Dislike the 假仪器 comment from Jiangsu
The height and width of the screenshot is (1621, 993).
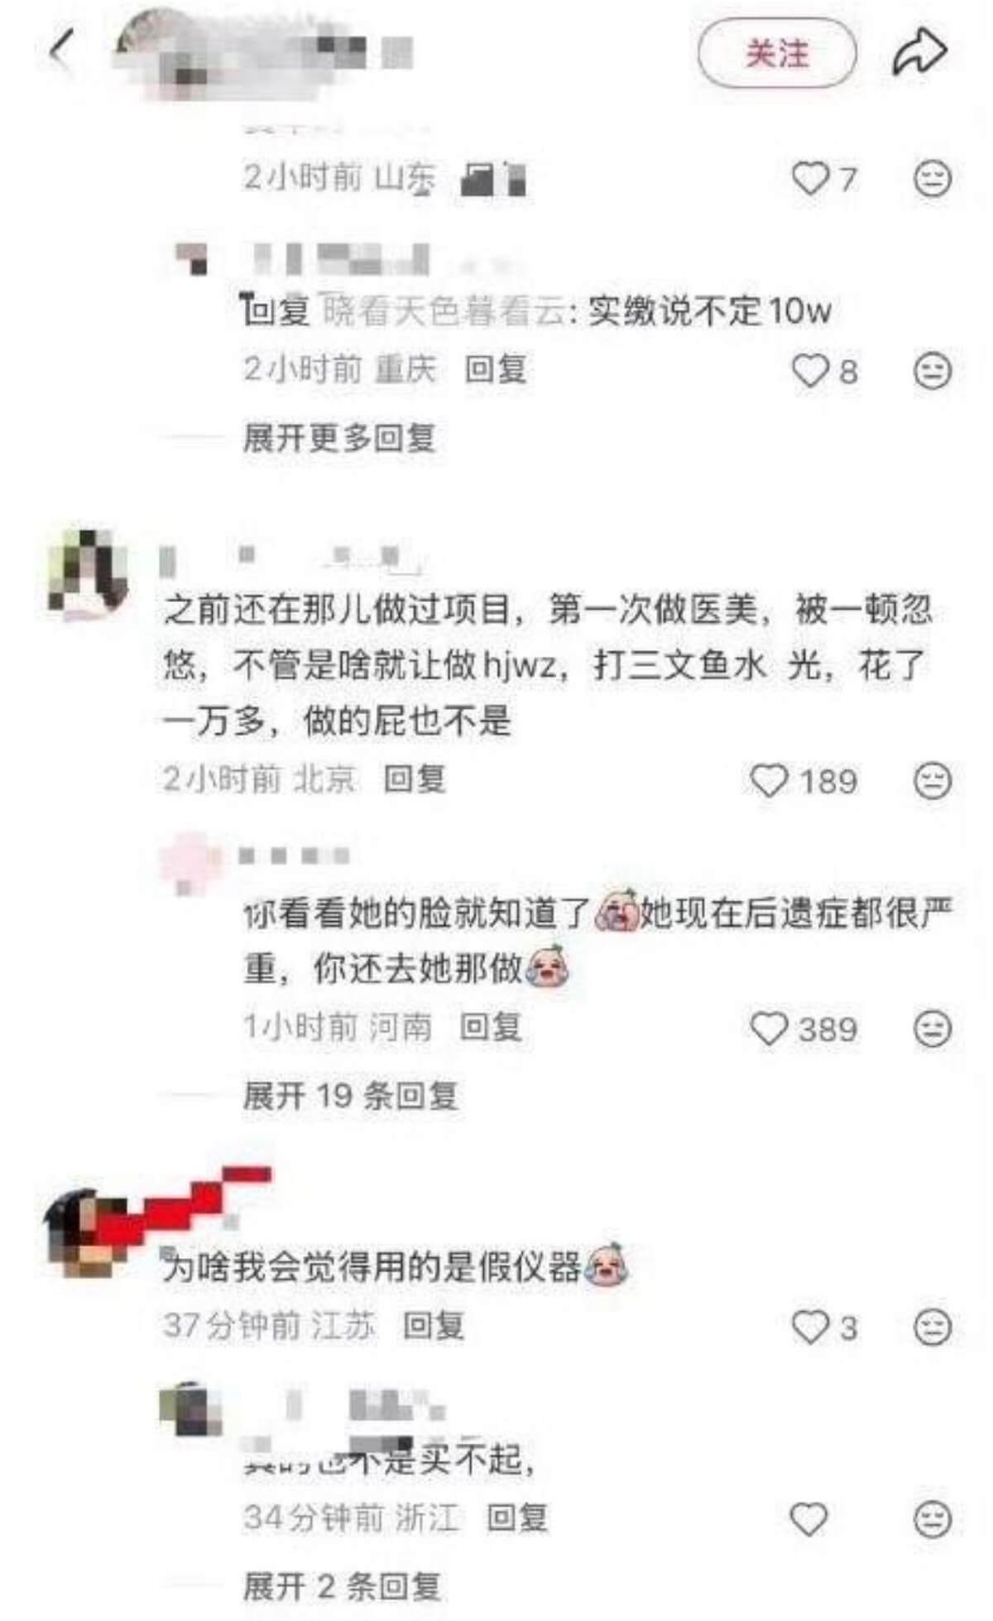(933, 1327)
